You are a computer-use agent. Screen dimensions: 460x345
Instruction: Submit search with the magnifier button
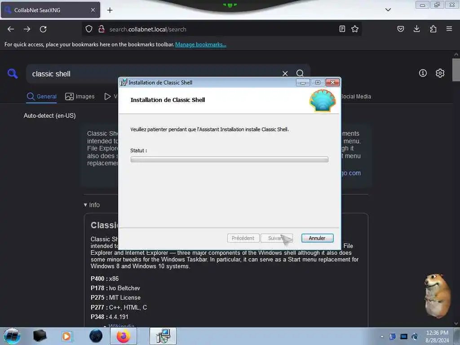click(x=300, y=73)
